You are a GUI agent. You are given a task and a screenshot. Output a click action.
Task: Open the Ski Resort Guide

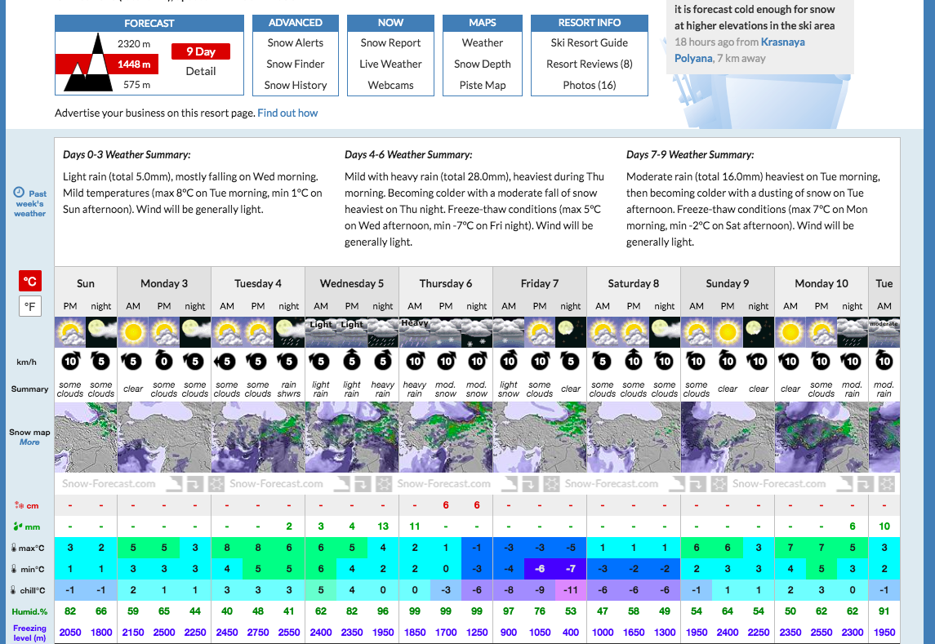coord(589,43)
